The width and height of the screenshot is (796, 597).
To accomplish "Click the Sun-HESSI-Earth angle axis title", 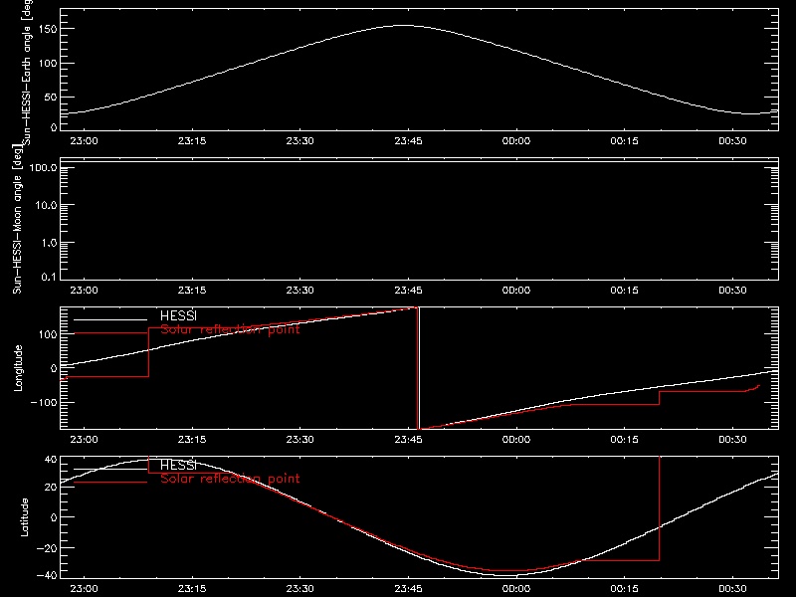I will tap(27, 71).
